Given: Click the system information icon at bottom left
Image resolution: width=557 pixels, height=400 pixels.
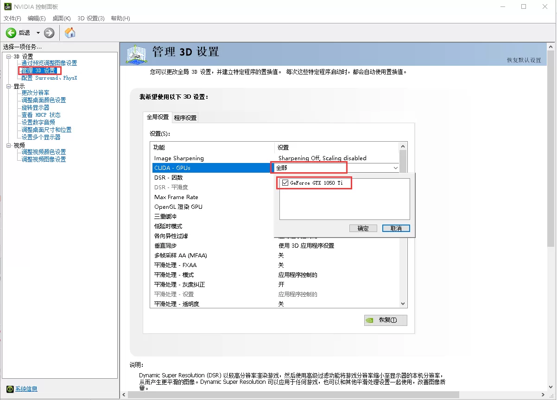Looking at the screenshot, I should pos(10,388).
